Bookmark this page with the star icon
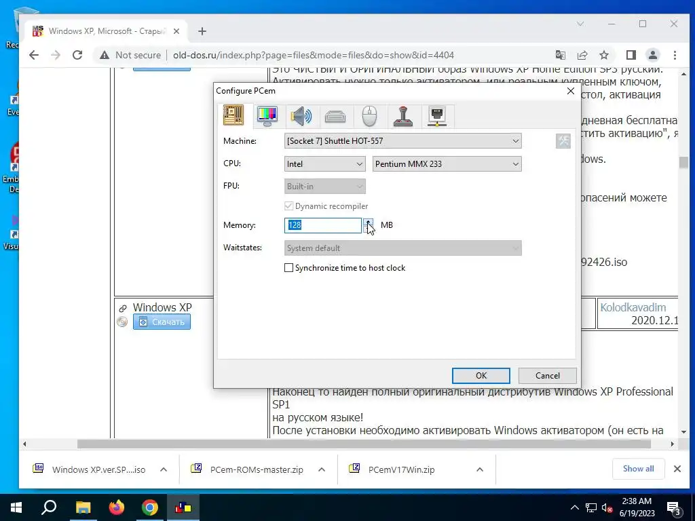 pos(603,55)
